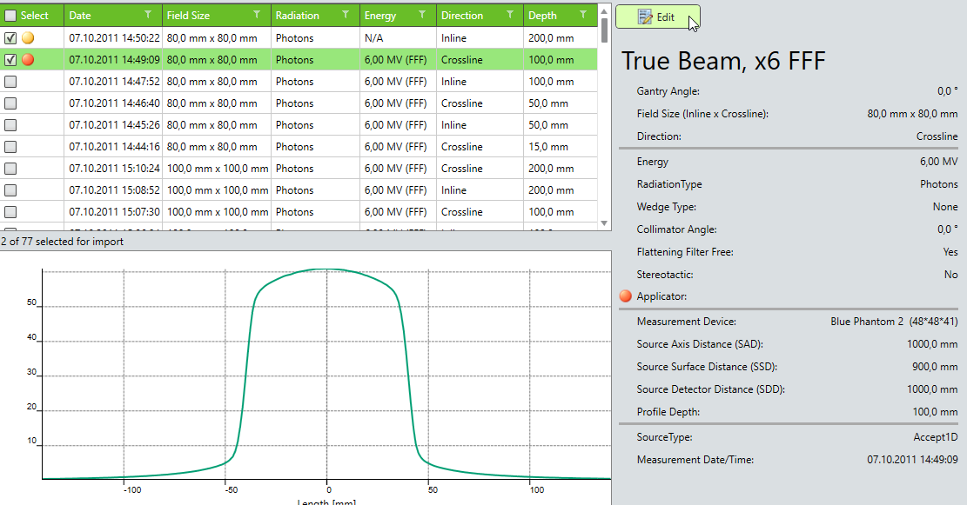
Task: Uncheck the 14:50:22 measurement checkbox
Action: 10,38
